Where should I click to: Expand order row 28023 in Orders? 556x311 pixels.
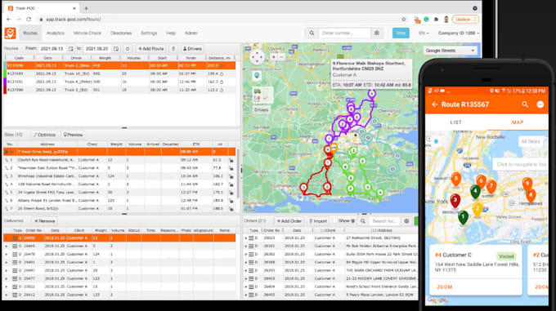click(x=246, y=238)
